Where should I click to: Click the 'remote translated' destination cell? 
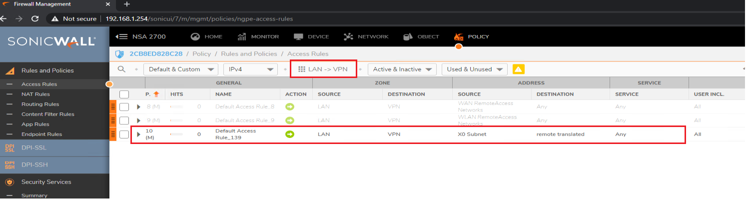click(561, 134)
